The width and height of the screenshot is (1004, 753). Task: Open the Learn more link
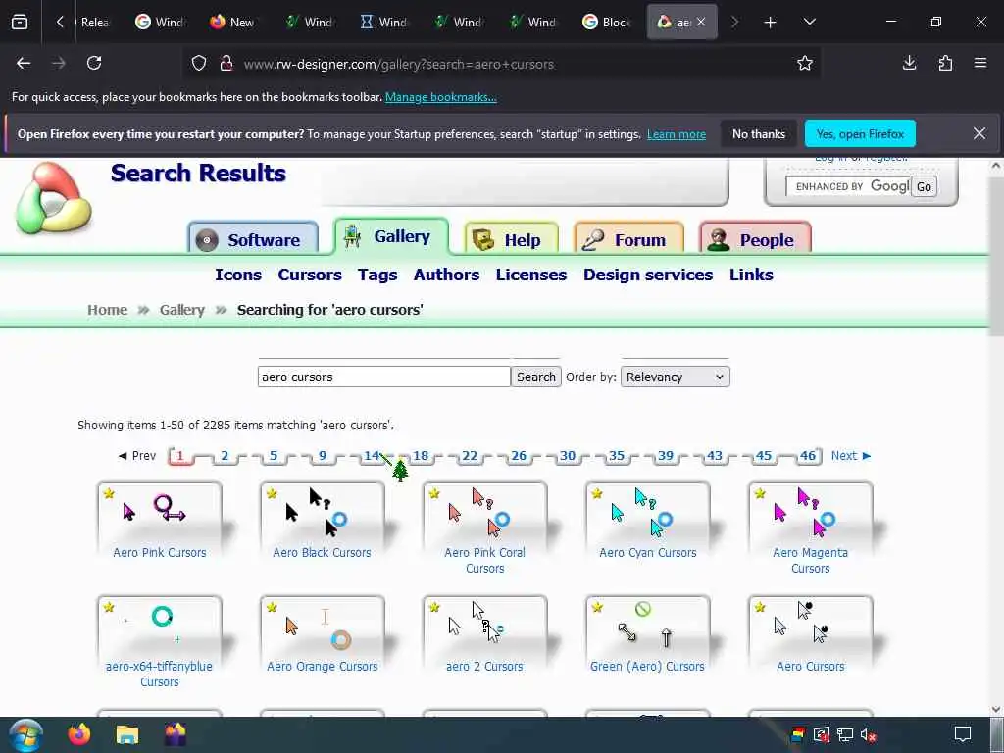coord(677,134)
